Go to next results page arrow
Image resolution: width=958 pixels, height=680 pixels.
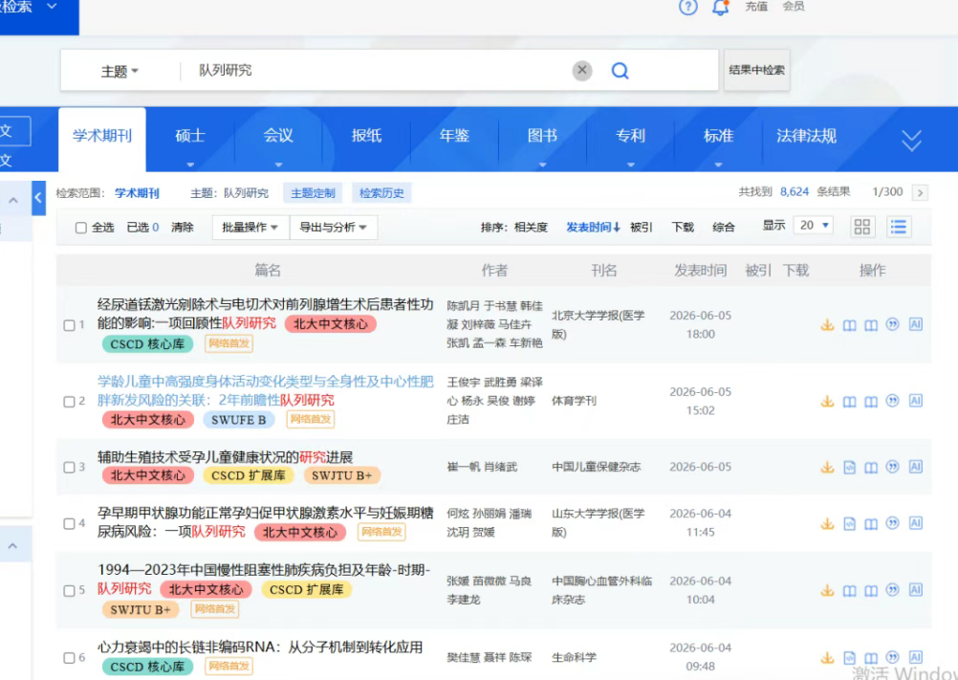point(920,193)
